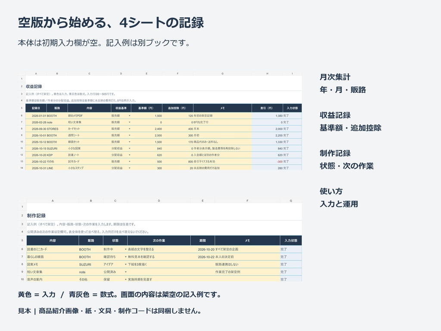This screenshot has height=331, width=441.
Task: Expand the 公開済み status dropdown
Action: (125, 272)
